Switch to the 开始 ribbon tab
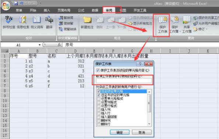This screenshot has width=219, height=139. (x=33, y=10)
